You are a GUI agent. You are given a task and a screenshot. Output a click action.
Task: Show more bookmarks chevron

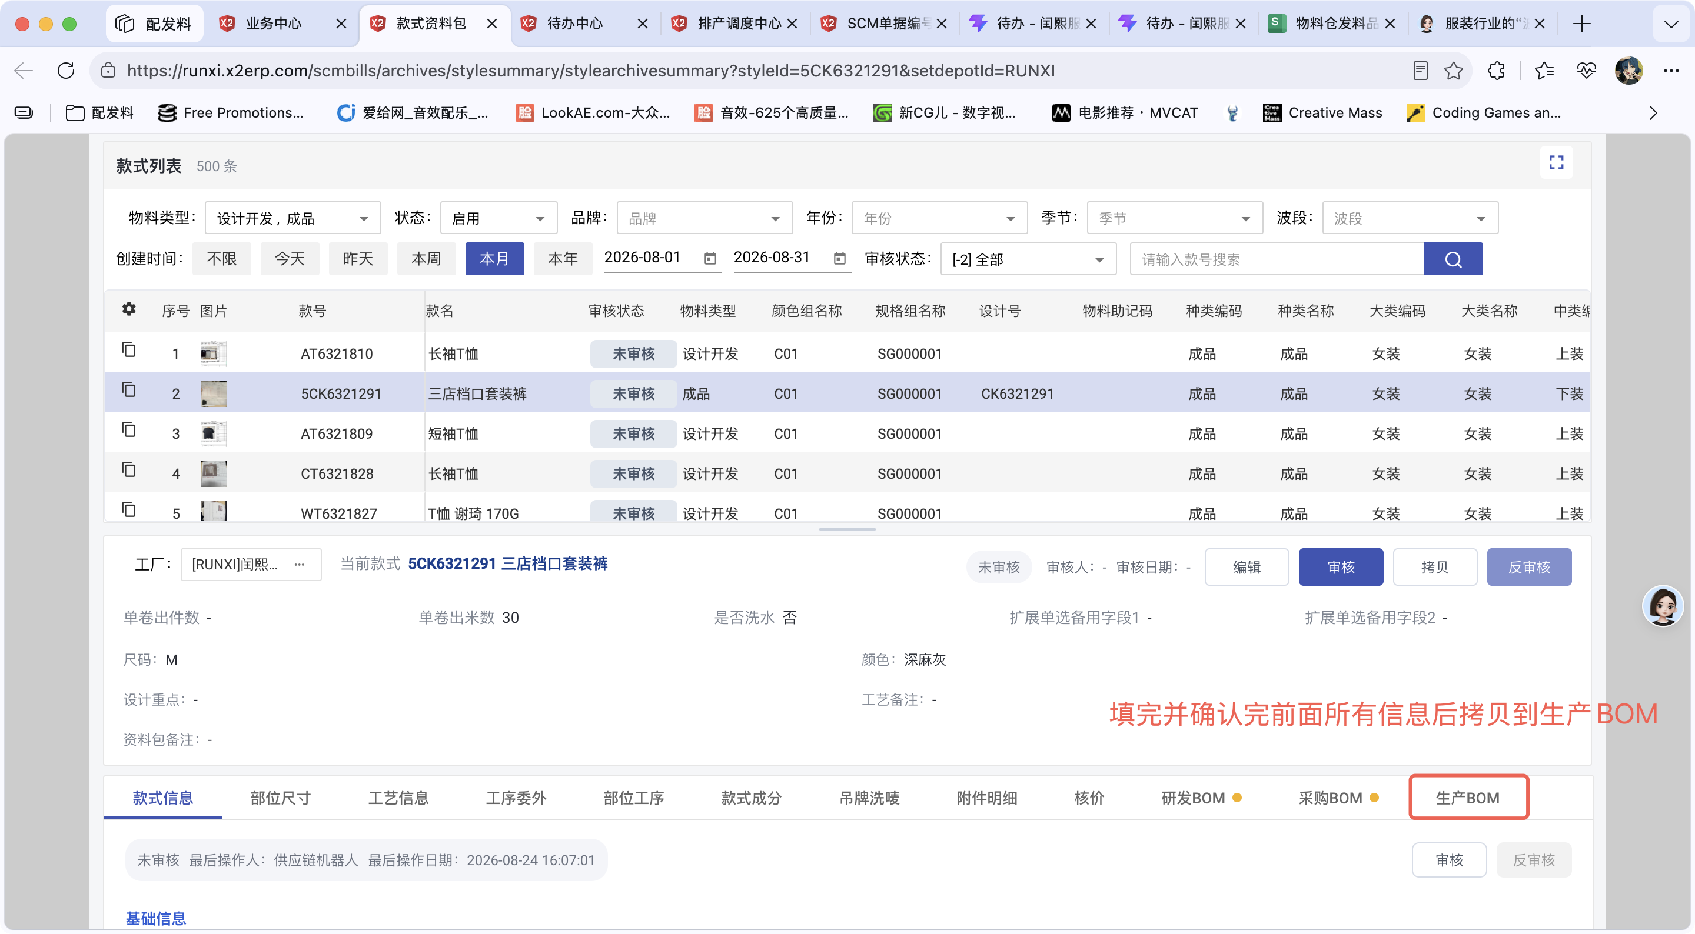1653,112
